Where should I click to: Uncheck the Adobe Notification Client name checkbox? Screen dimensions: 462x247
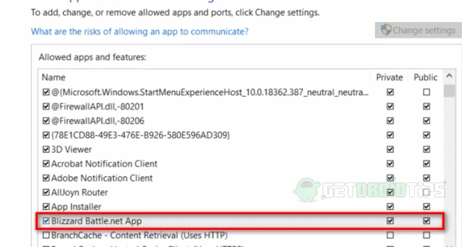coord(46,178)
